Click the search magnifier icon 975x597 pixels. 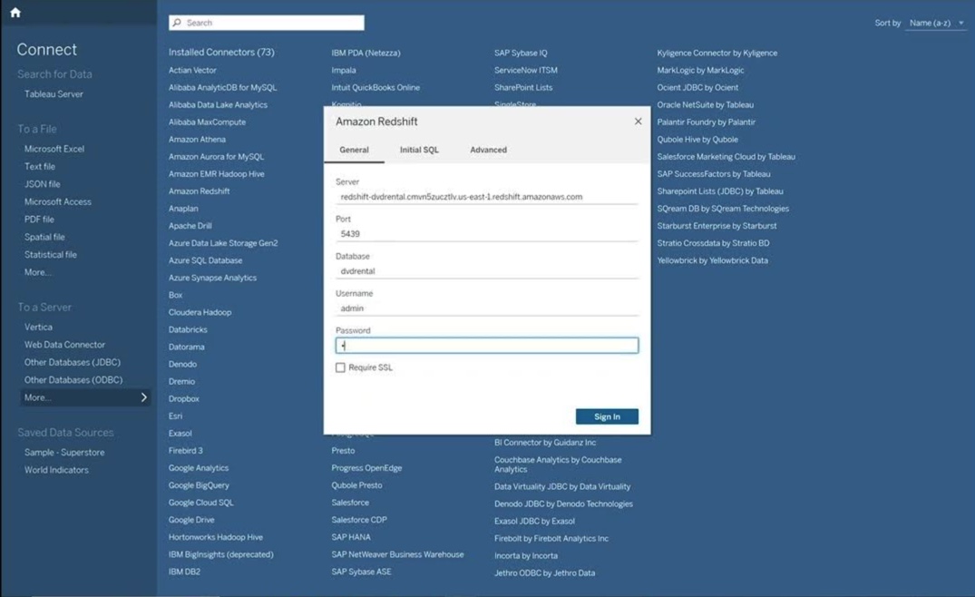pos(177,23)
